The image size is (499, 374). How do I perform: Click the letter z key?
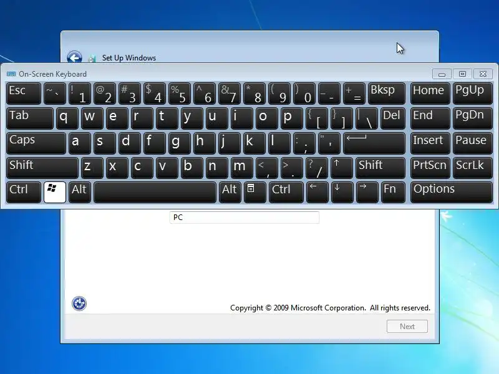coord(92,168)
